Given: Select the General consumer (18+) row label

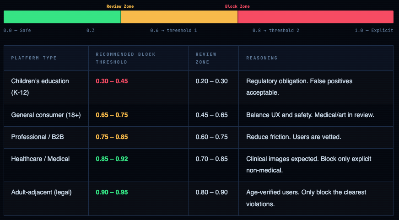Looking at the screenshot, I should 46,115.
